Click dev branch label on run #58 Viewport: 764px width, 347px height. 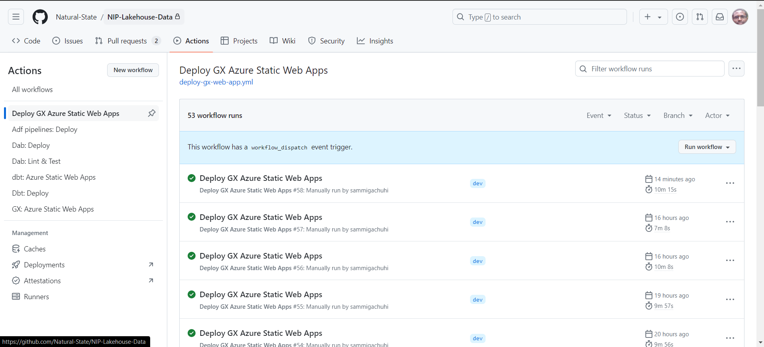coord(478,183)
